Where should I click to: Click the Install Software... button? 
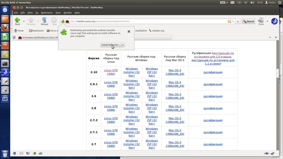click(x=110, y=45)
